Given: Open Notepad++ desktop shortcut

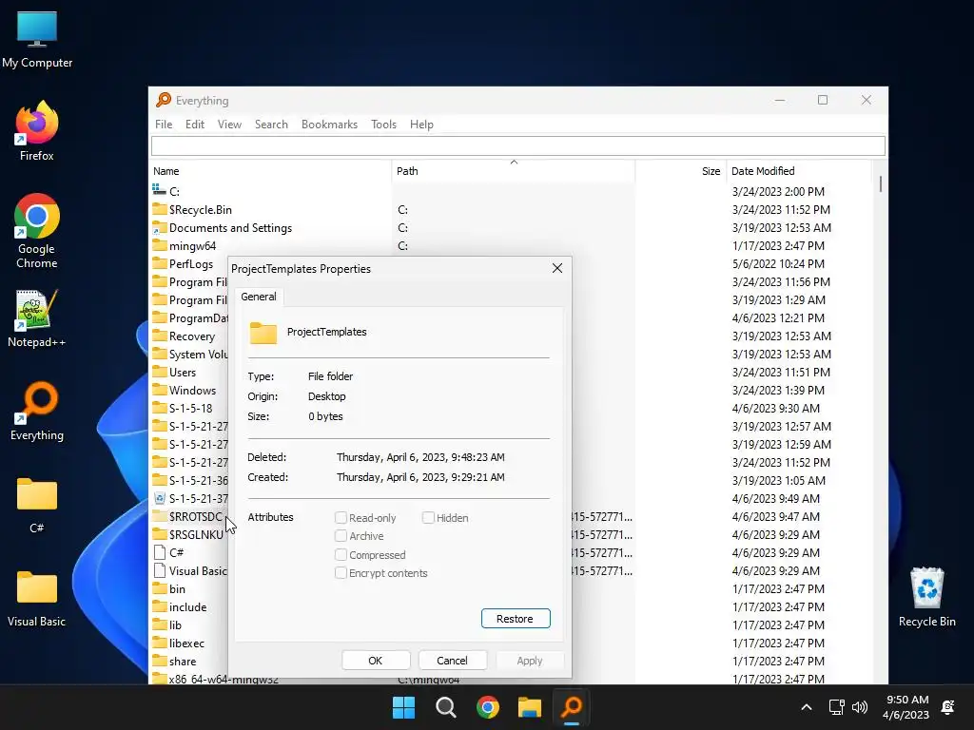Looking at the screenshot, I should click(x=37, y=319).
